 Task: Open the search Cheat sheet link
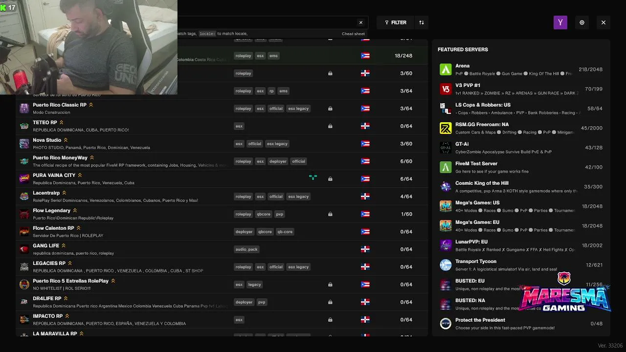(353, 34)
